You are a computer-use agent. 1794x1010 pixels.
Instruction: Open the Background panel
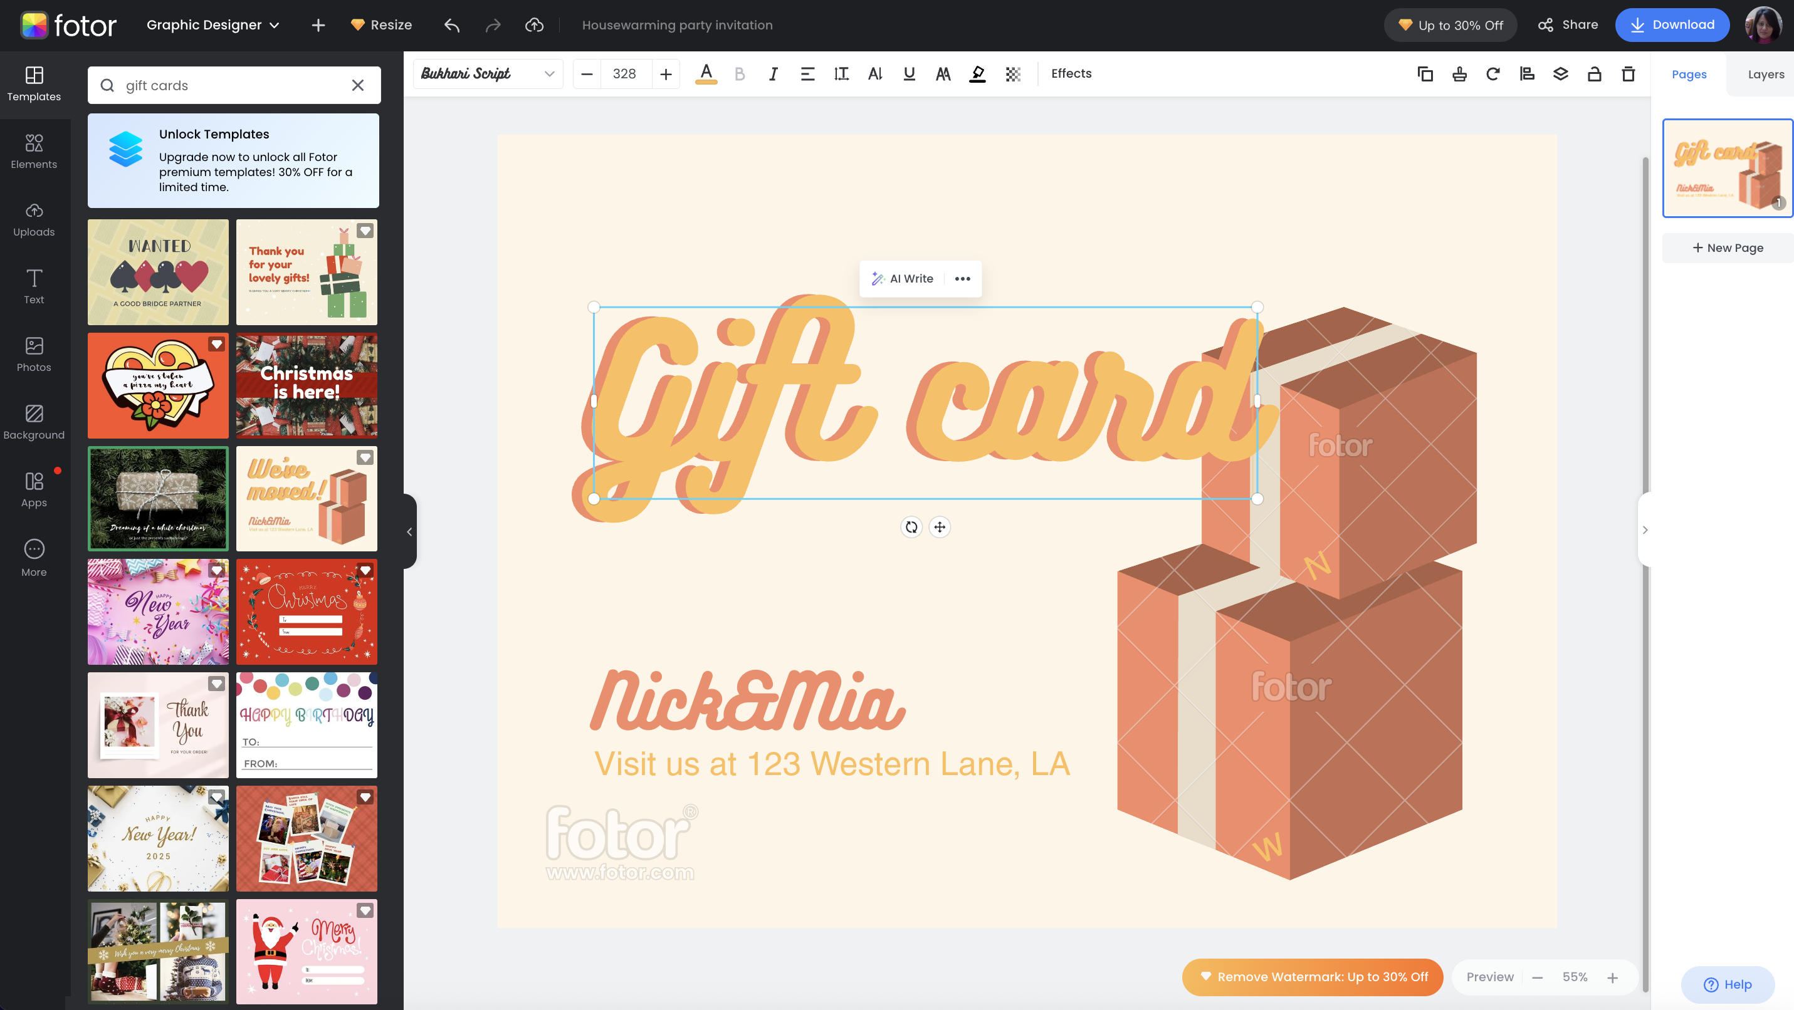(x=34, y=421)
